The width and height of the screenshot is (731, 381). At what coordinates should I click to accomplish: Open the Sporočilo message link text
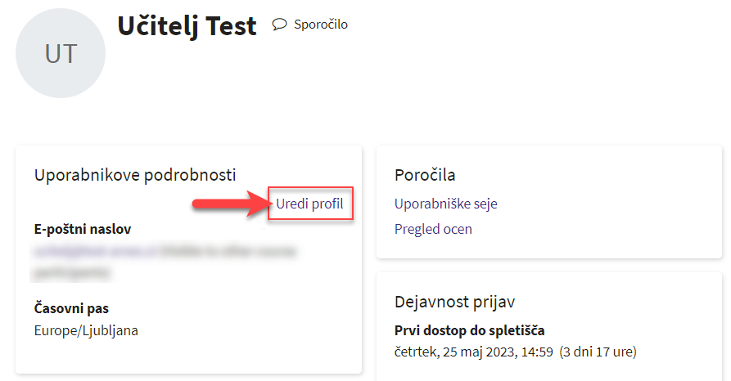[321, 25]
